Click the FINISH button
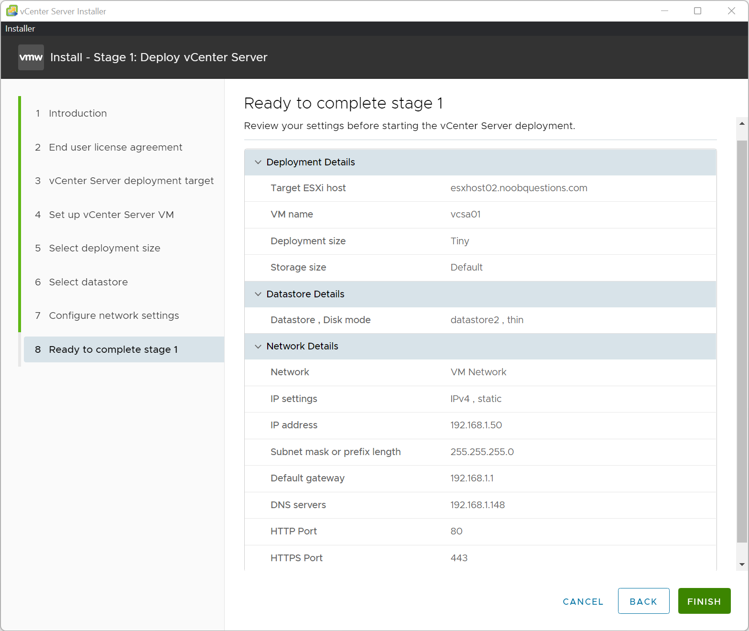The image size is (749, 631). pyautogui.click(x=704, y=601)
